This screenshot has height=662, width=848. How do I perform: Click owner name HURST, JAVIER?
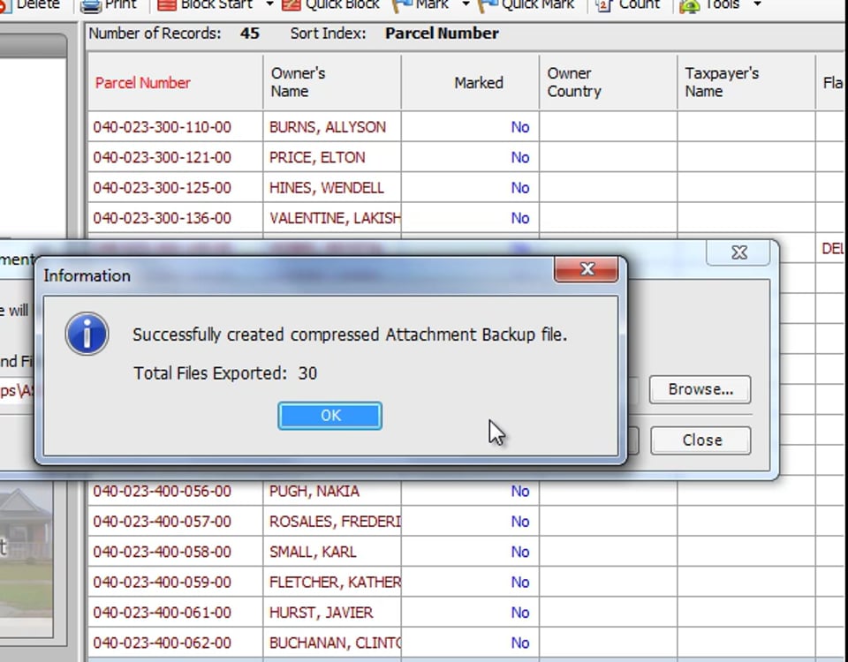coord(322,613)
